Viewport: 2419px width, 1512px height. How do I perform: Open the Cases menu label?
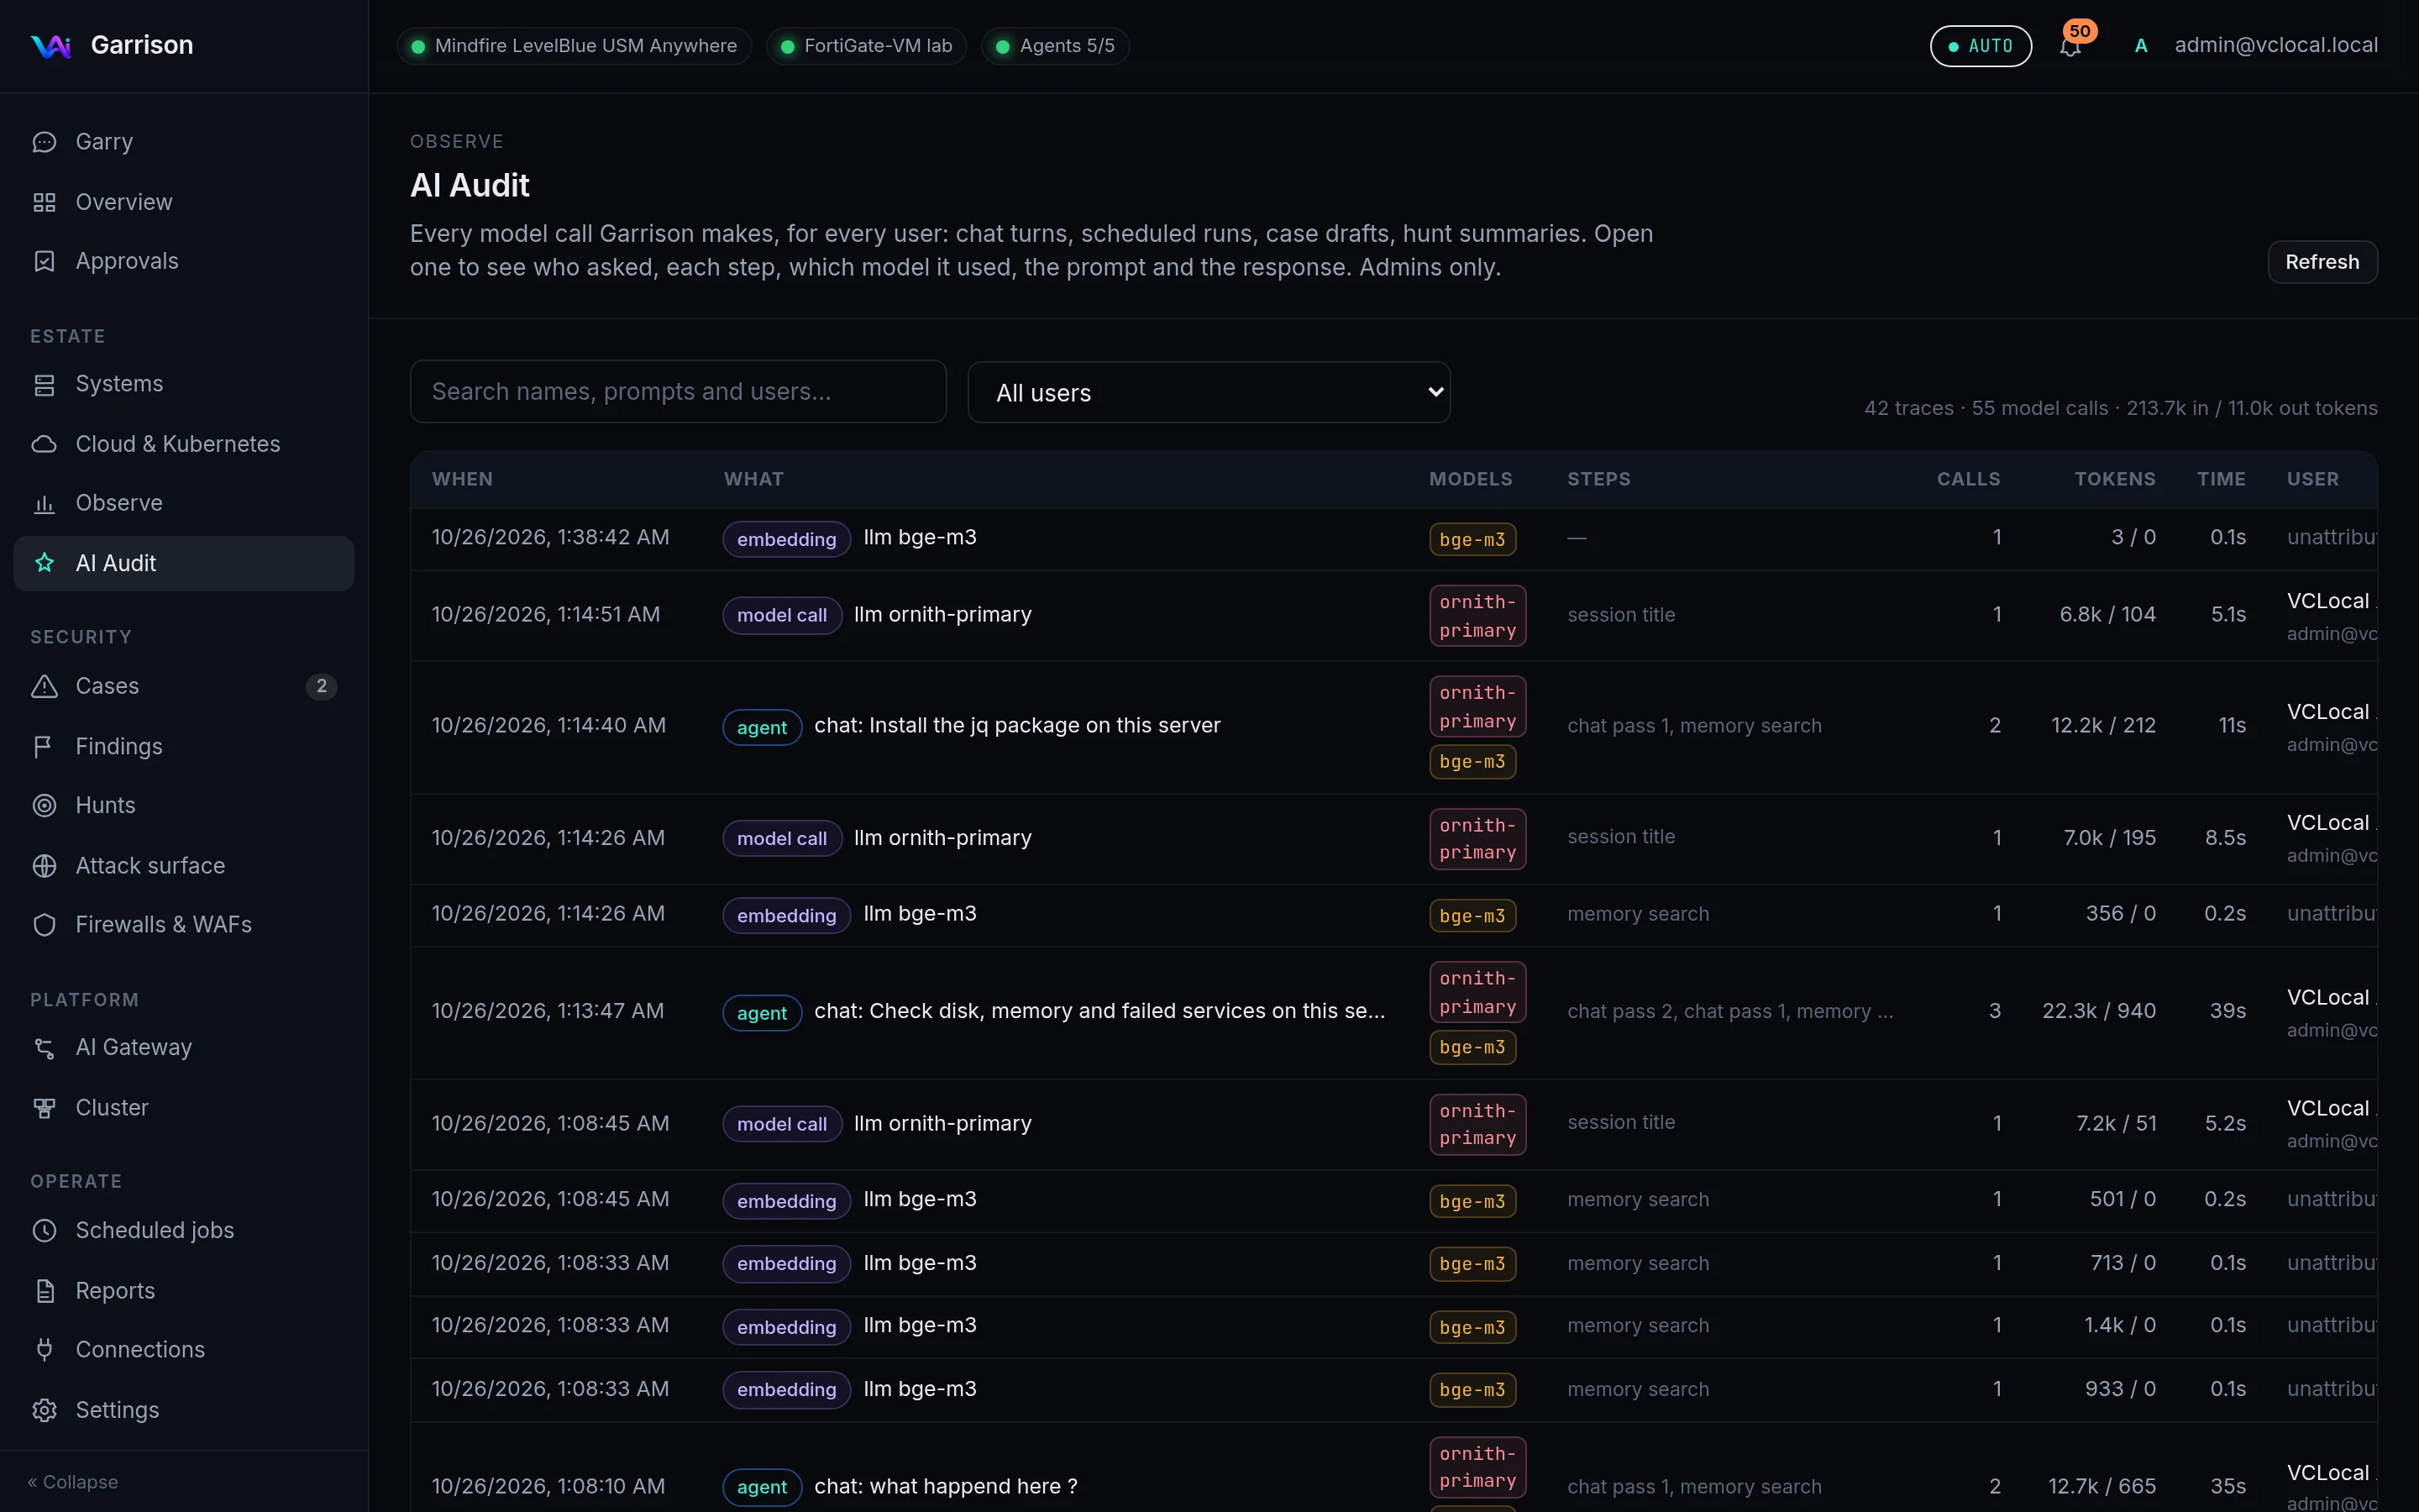[107, 686]
